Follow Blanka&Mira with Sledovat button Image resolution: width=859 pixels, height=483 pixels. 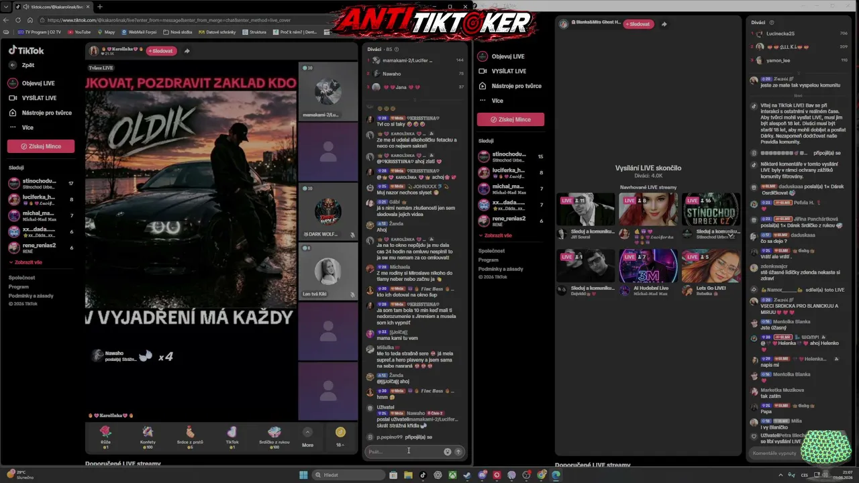click(x=638, y=24)
